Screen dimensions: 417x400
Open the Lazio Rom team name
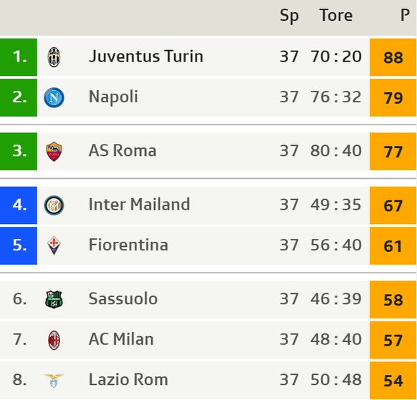pyautogui.click(x=128, y=379)
